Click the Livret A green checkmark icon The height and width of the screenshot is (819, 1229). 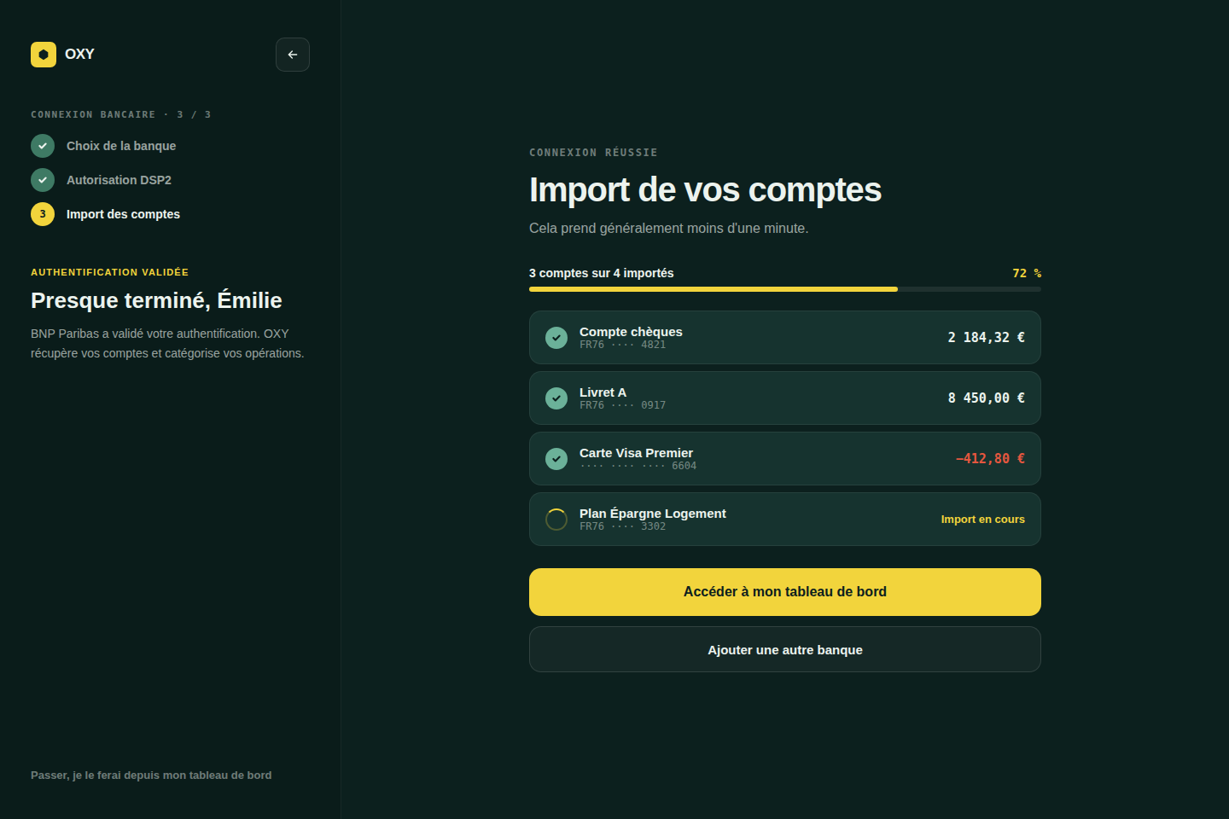(556, 398)
